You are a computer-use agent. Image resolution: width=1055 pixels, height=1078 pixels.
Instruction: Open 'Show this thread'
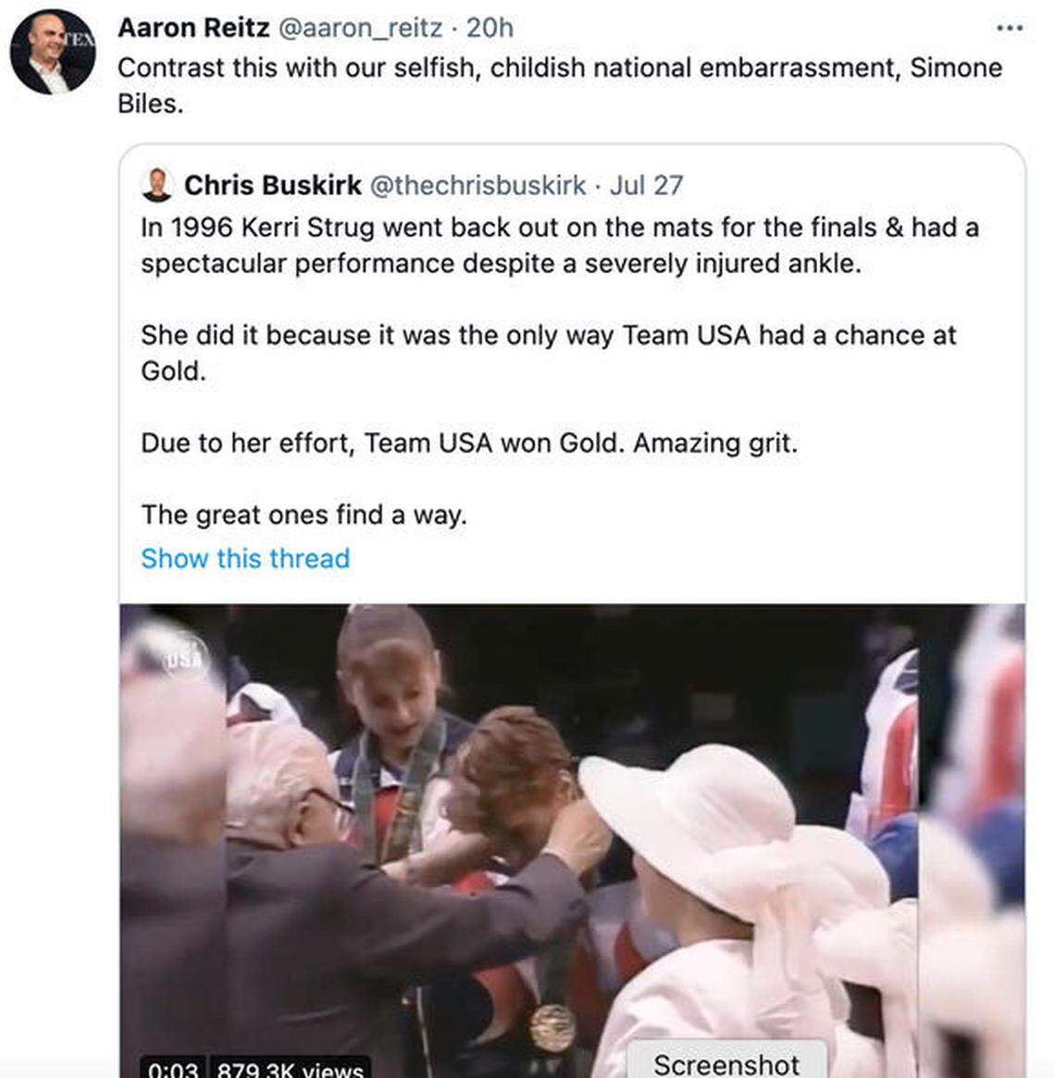244,558
